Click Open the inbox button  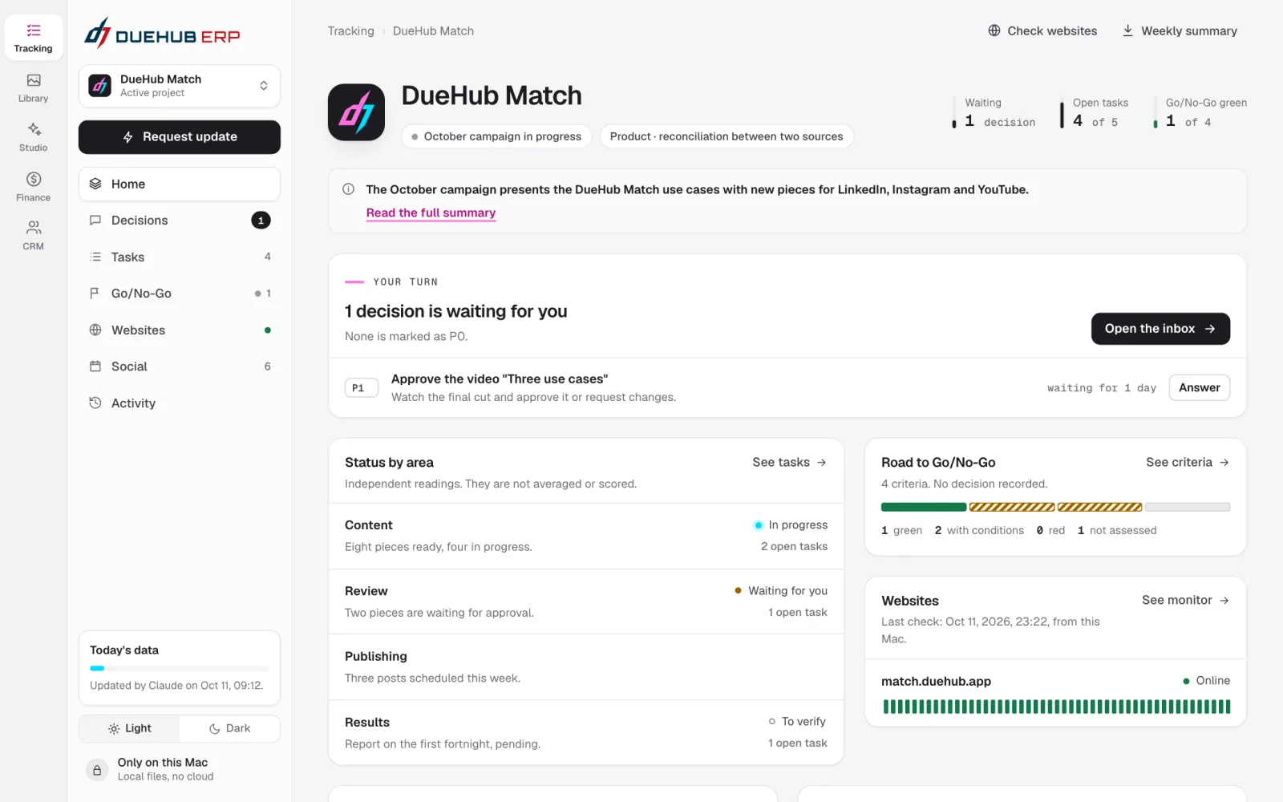[1160, 329]
